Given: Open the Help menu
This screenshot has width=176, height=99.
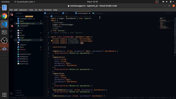Looking at the screenshot, I should pos(55,10).
